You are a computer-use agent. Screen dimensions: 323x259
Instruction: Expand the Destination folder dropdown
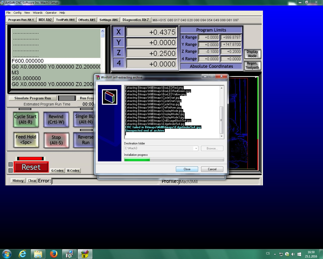[x=196, y=148]
